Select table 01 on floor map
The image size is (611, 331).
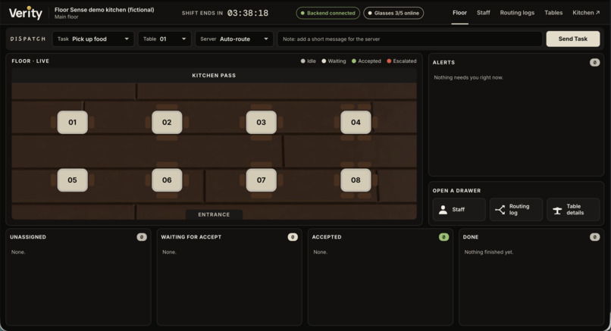[x=73, y=122]
